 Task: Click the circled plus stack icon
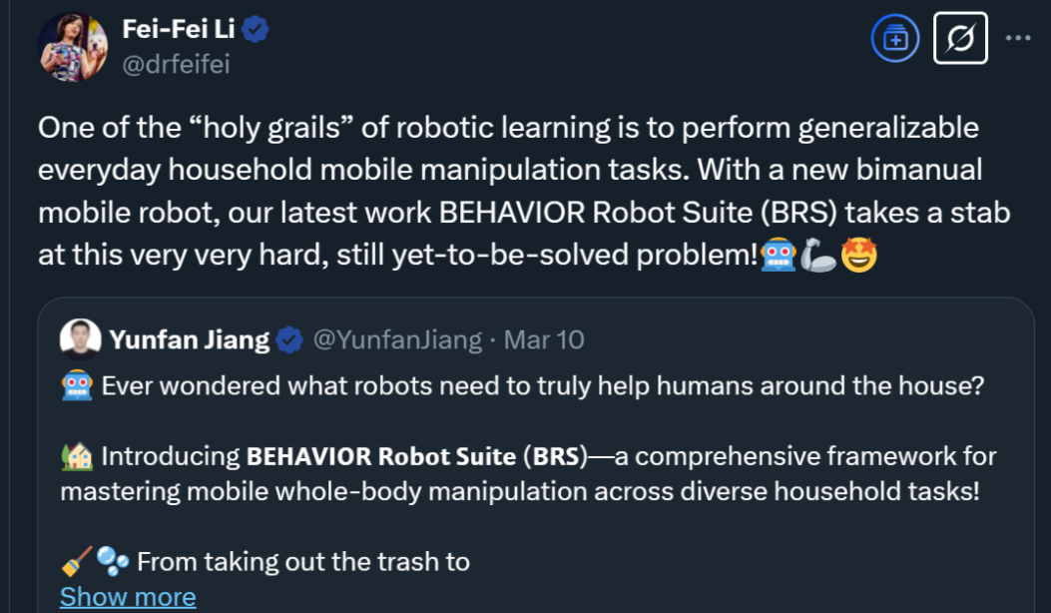(895, 39)
